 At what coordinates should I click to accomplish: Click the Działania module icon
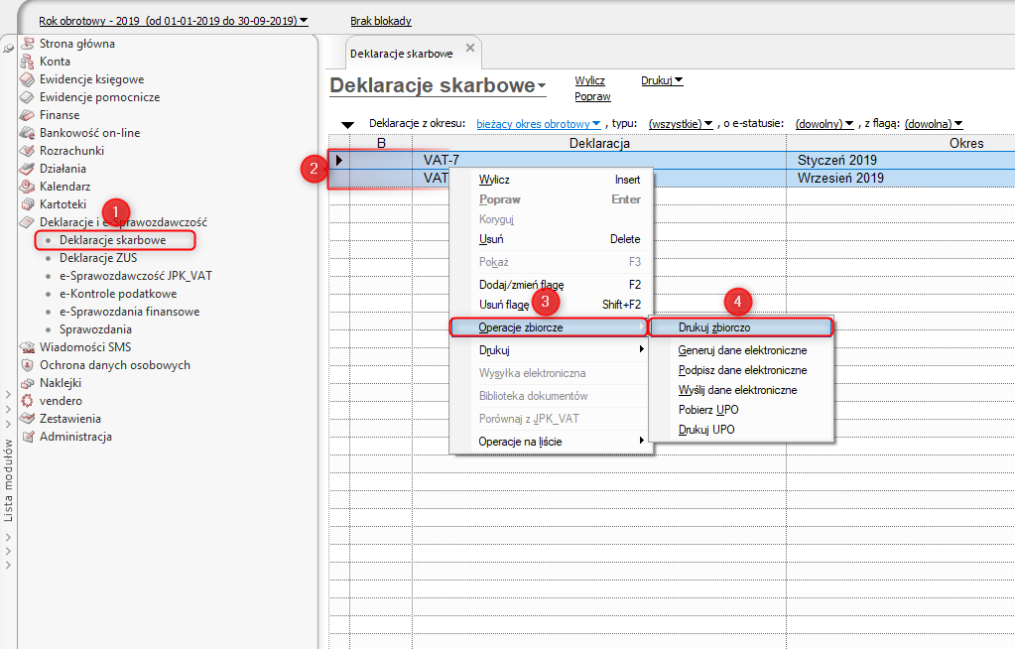pyautogui.click(x=27, y=169)
